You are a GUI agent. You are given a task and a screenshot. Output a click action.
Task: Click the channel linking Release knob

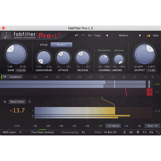pos(119,59)
